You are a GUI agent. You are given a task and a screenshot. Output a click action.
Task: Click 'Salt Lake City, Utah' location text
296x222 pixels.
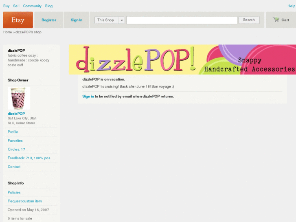(x=22, y=118)
